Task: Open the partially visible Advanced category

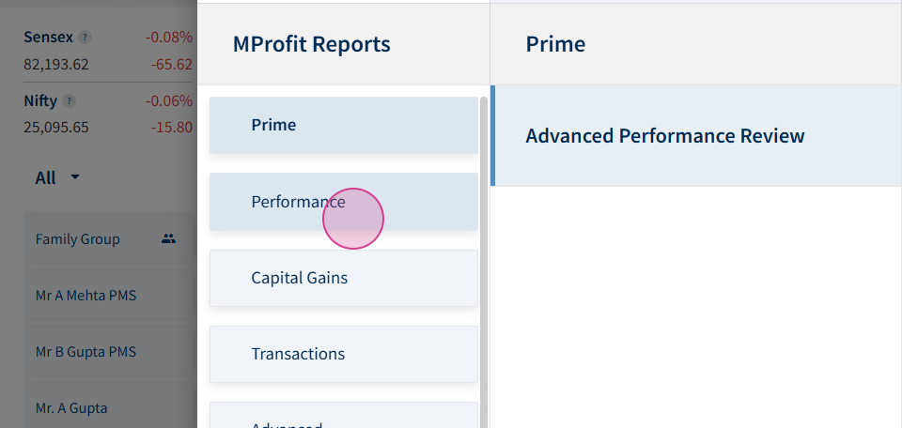Action: (344, 416)
